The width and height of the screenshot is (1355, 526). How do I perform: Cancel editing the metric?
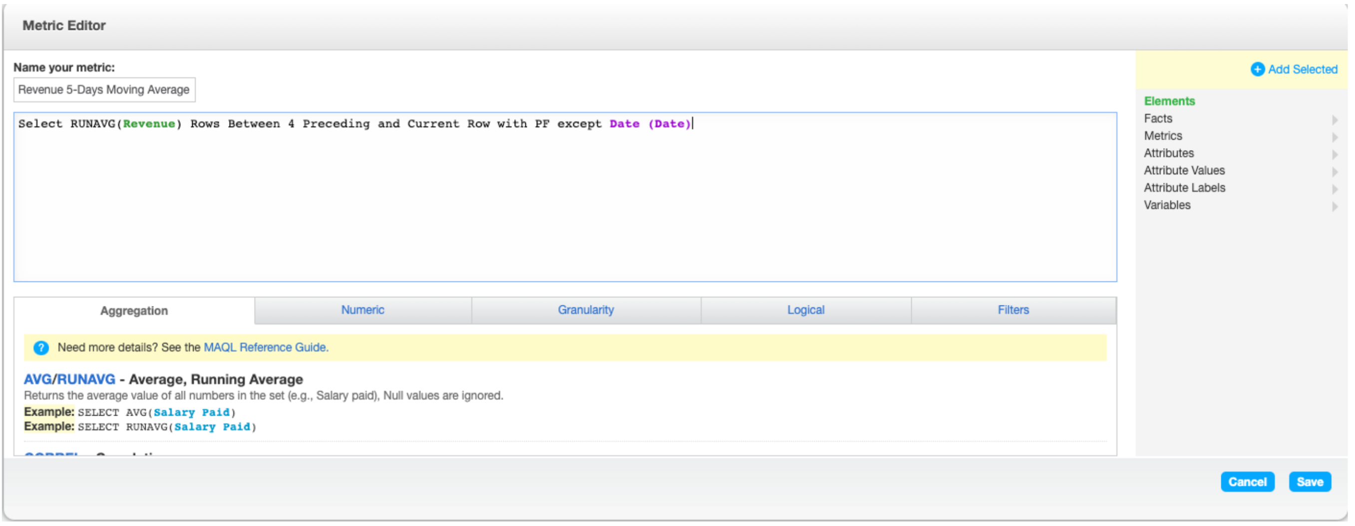tap(1247, 481)
